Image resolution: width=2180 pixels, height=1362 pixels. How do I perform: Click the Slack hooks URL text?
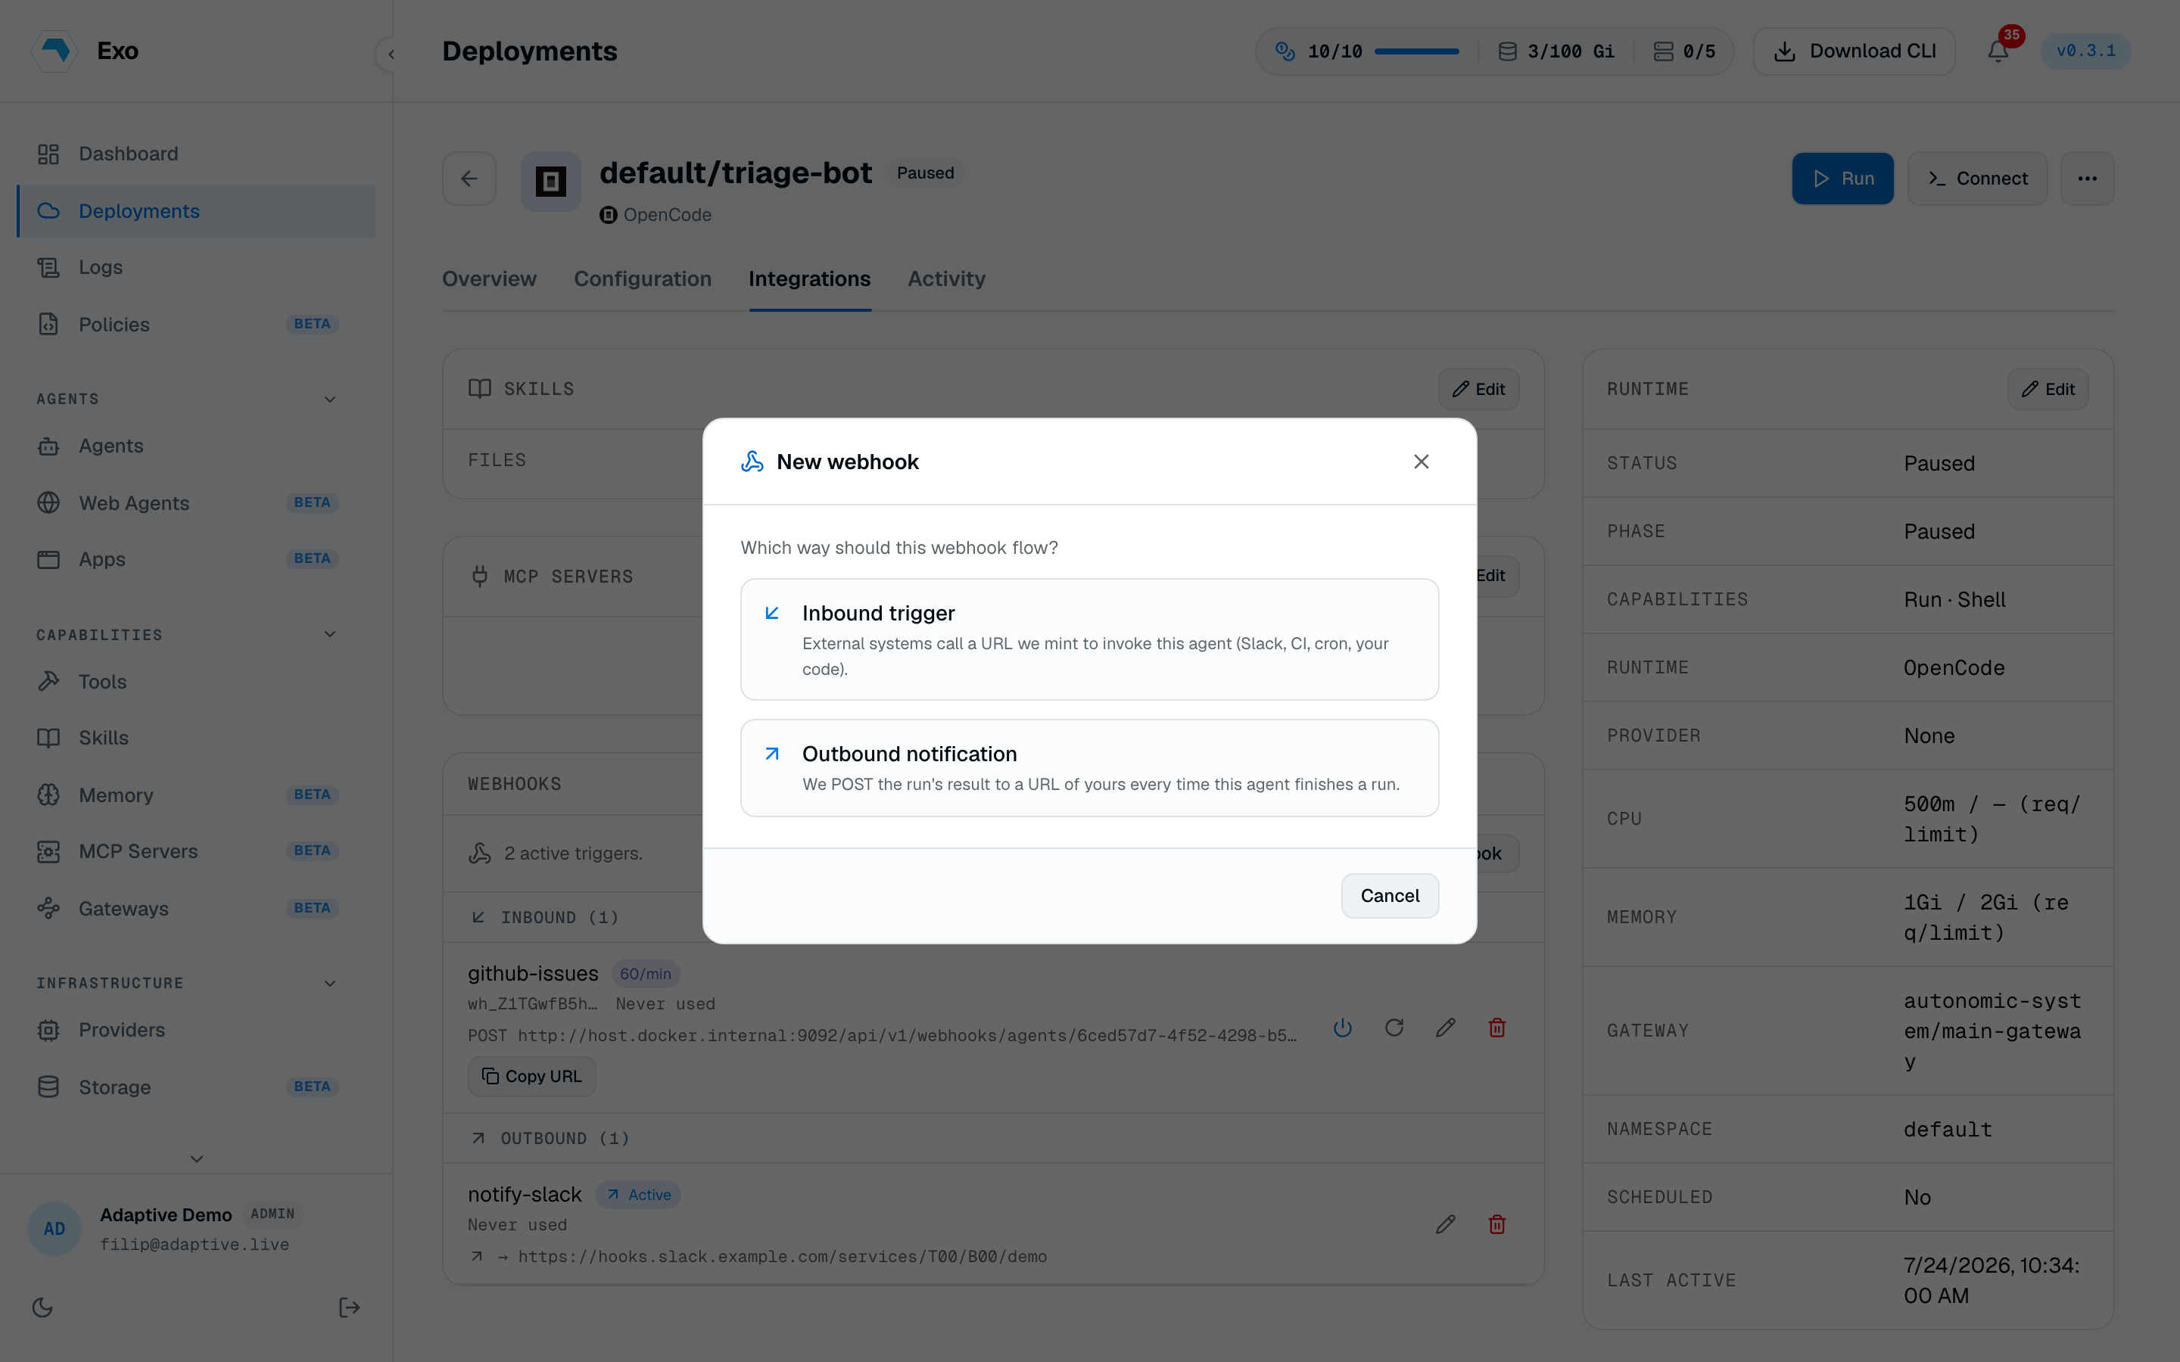pos(782,1257)
